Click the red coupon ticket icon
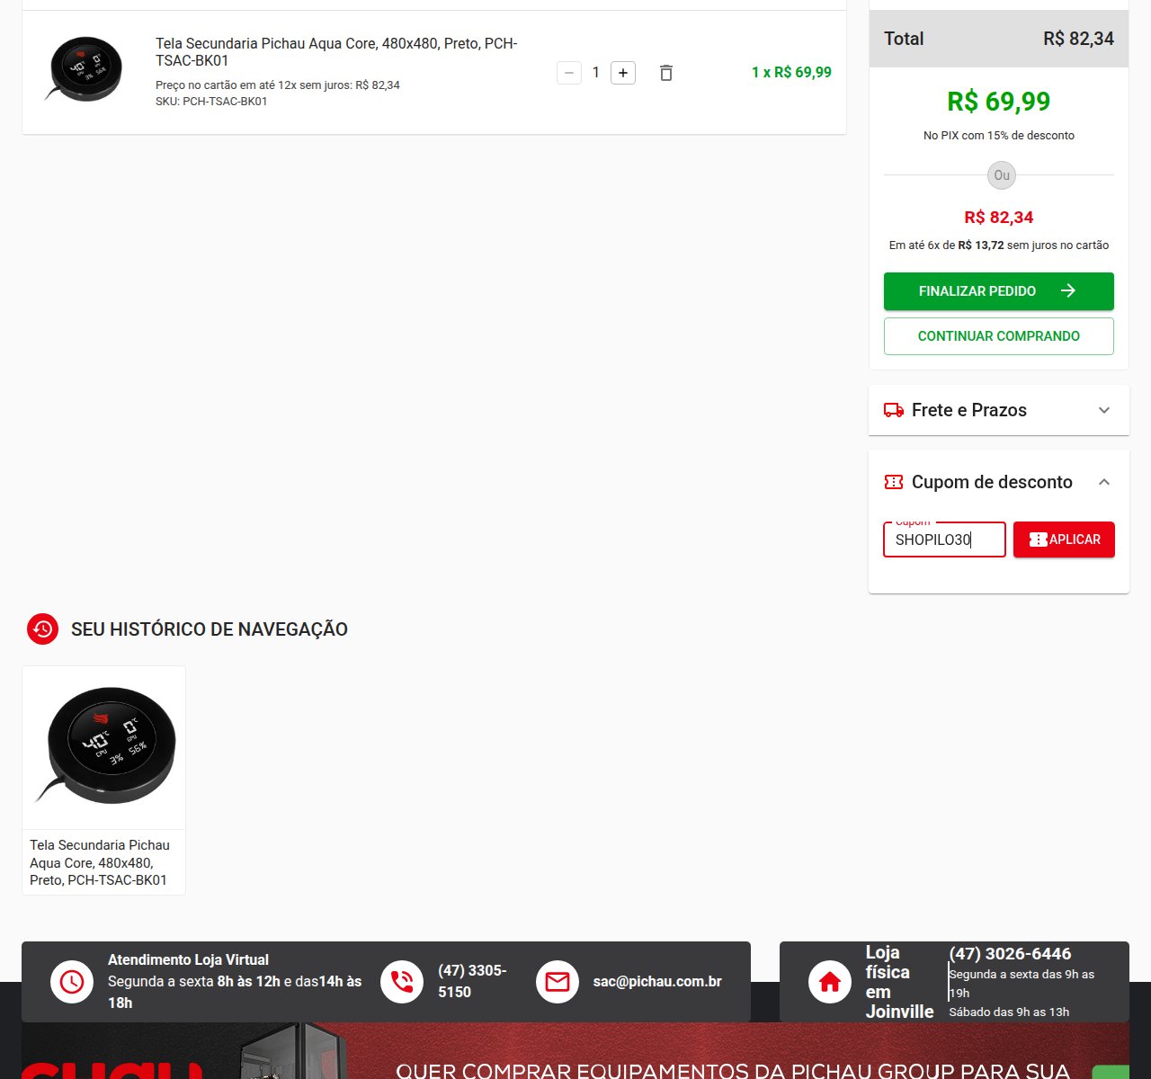The height and width of the screenshot is (1079, 1151). point(894,482)
